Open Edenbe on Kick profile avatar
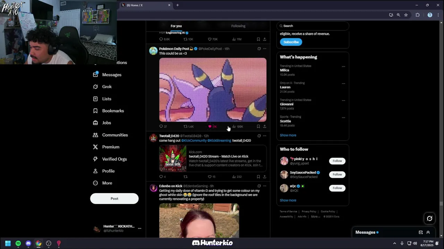The width and height of the screenshot is (444, 249). (153, 188)
